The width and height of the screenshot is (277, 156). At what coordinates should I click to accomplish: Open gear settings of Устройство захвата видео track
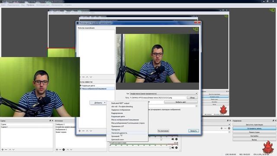(176, 147)
